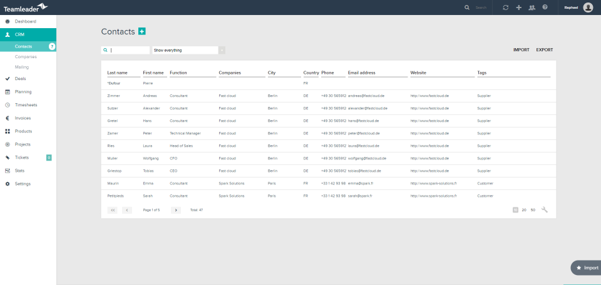Go to next page of contacts

coord(176,210)
